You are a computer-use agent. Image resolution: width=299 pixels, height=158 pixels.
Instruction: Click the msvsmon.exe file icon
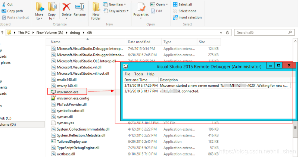point(53,92)
